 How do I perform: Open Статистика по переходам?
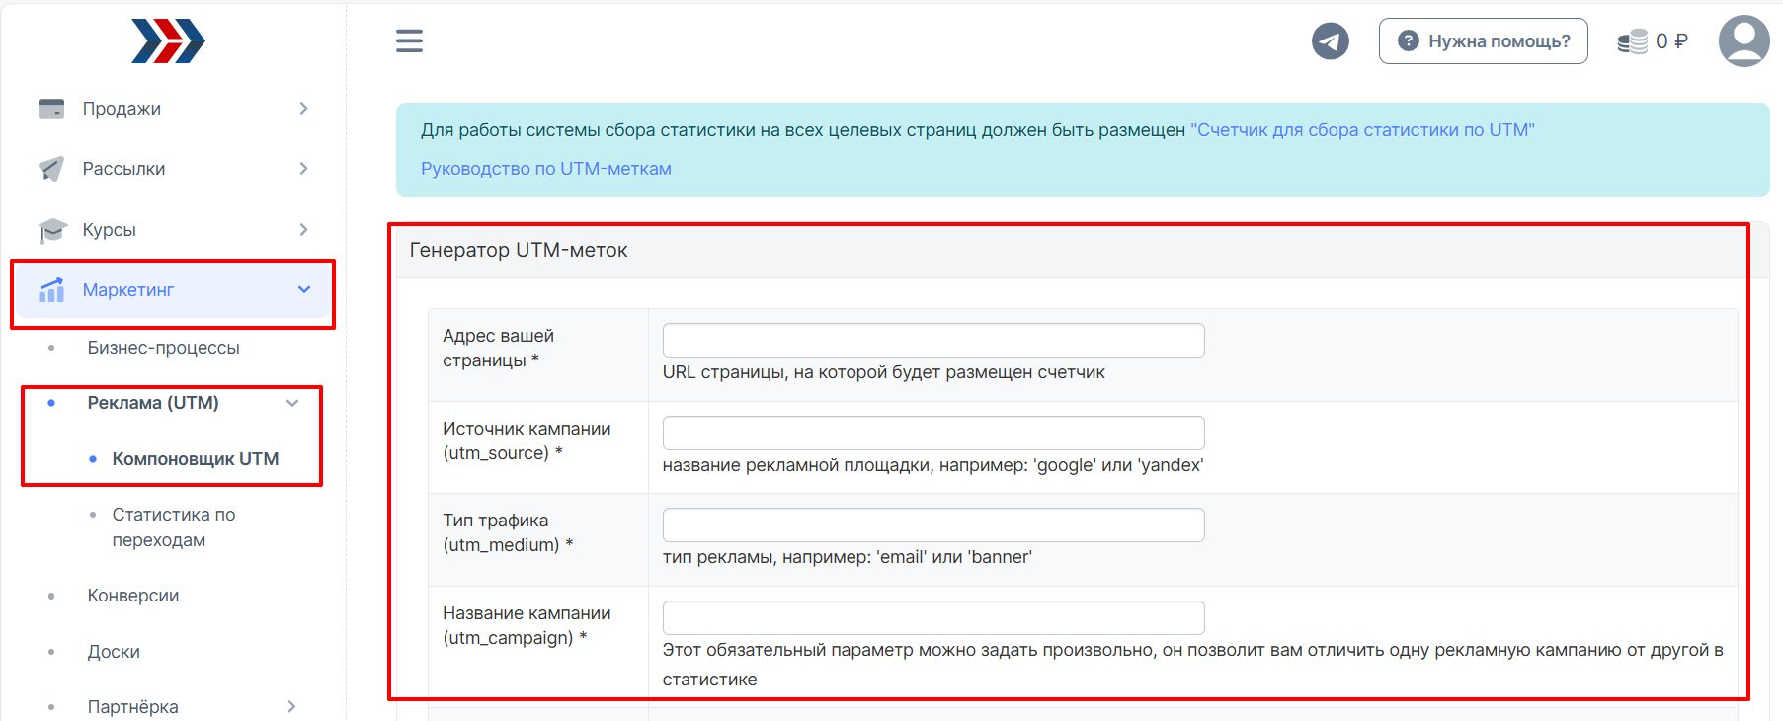coord(174,527)
